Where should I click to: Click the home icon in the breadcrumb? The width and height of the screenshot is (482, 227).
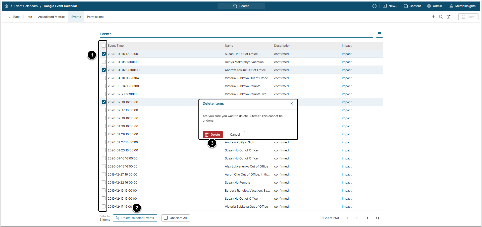pyautogui.click(x=6, y=6)
